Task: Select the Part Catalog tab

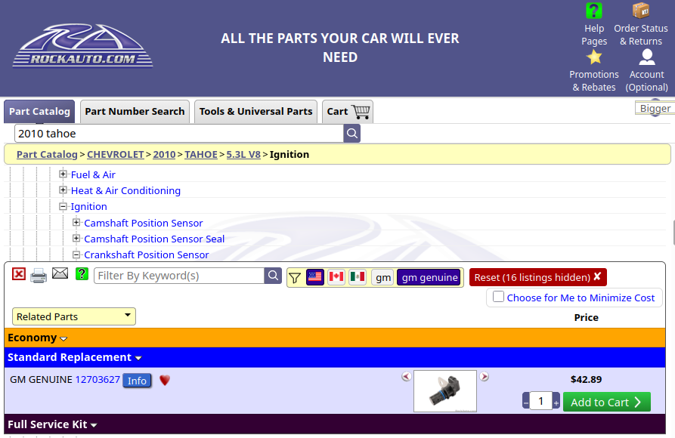Action: click(x=39, y=112)
